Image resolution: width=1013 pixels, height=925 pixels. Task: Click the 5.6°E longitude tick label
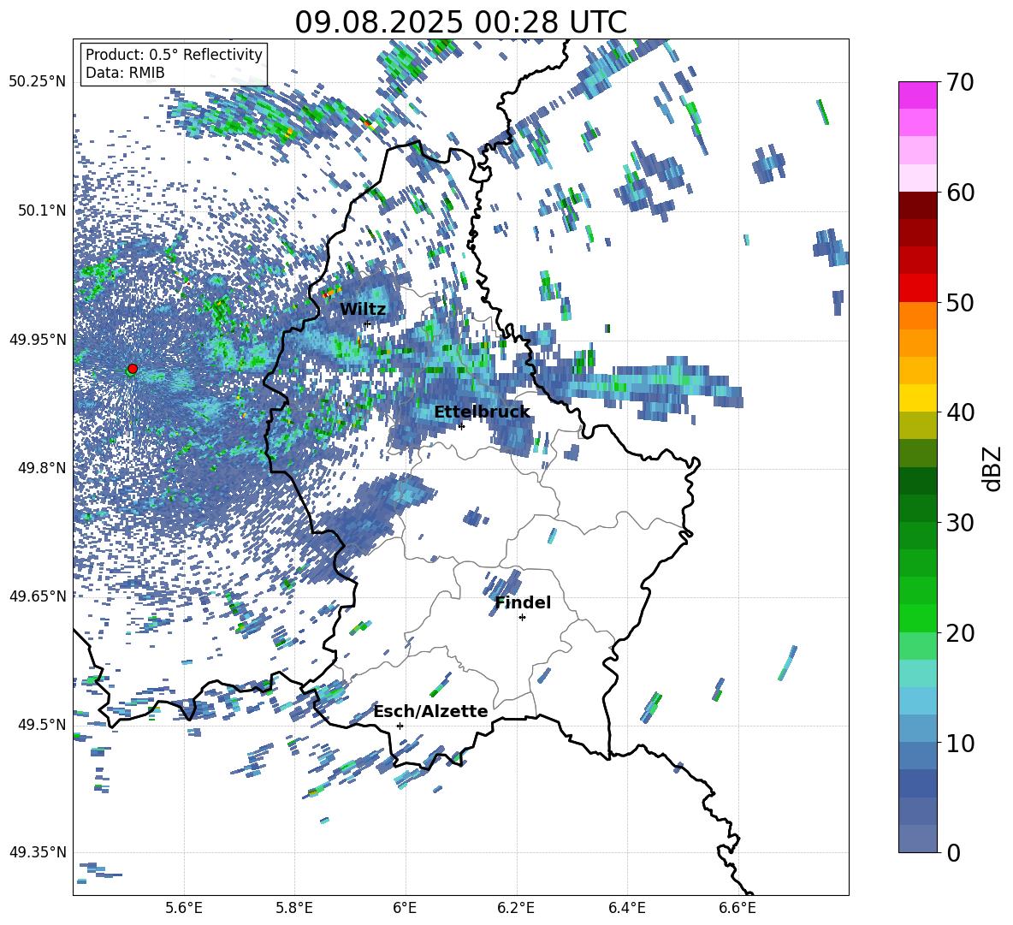(x=184, y=908)
